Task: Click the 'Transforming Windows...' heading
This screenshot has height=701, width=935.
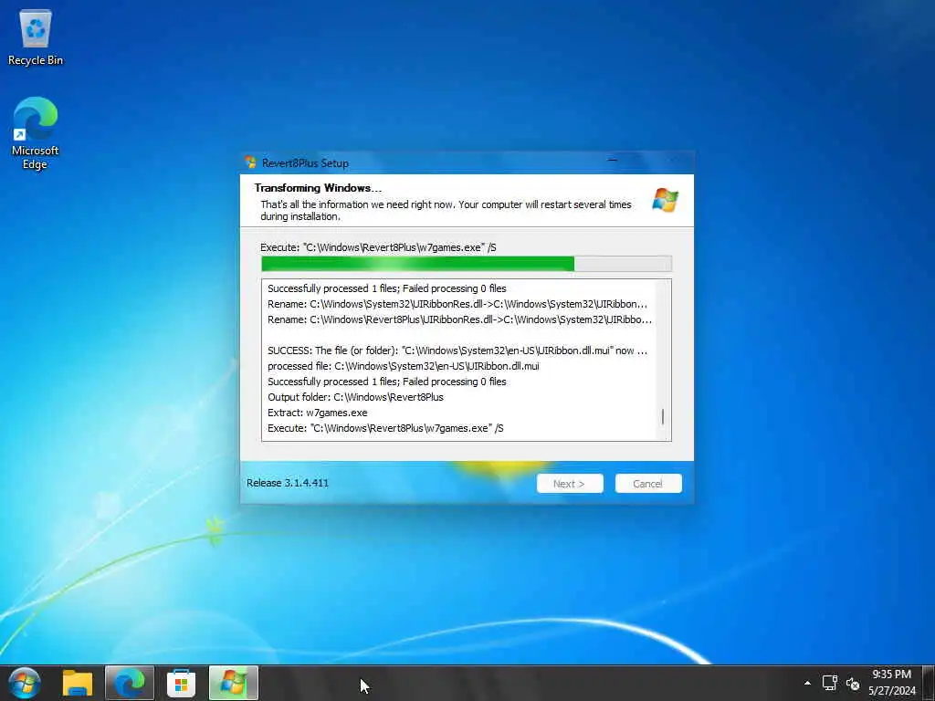Action: [318, 188]
